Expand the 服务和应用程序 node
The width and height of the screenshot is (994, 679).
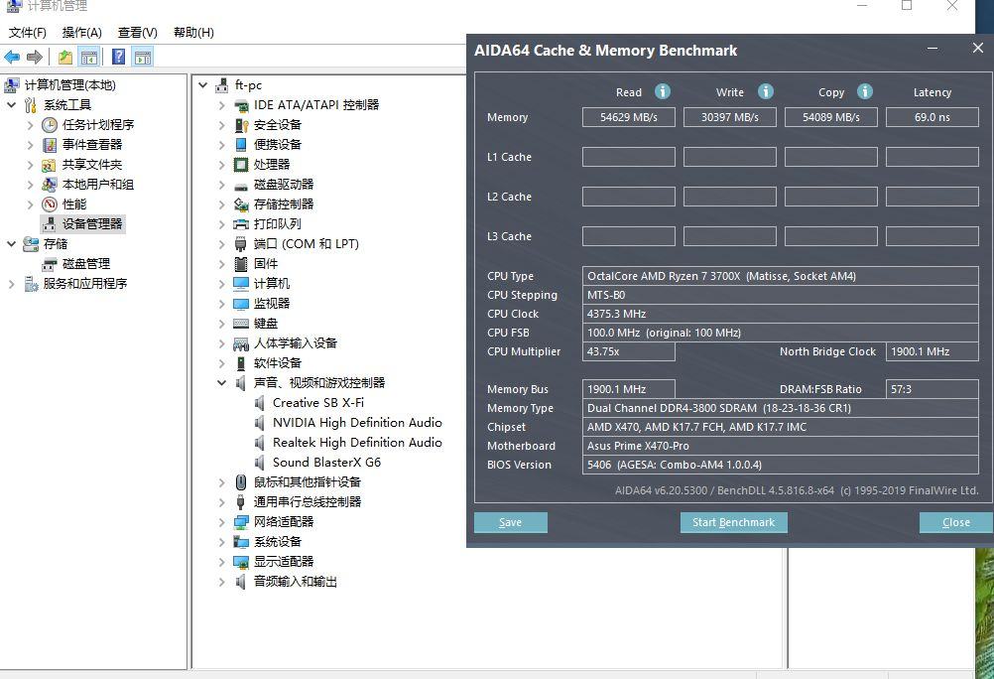(x=12, y=284)
